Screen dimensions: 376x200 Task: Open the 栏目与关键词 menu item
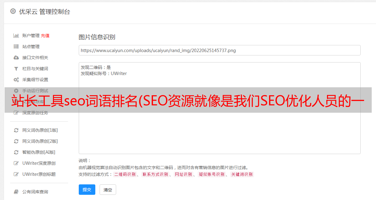tap(35, 69)
